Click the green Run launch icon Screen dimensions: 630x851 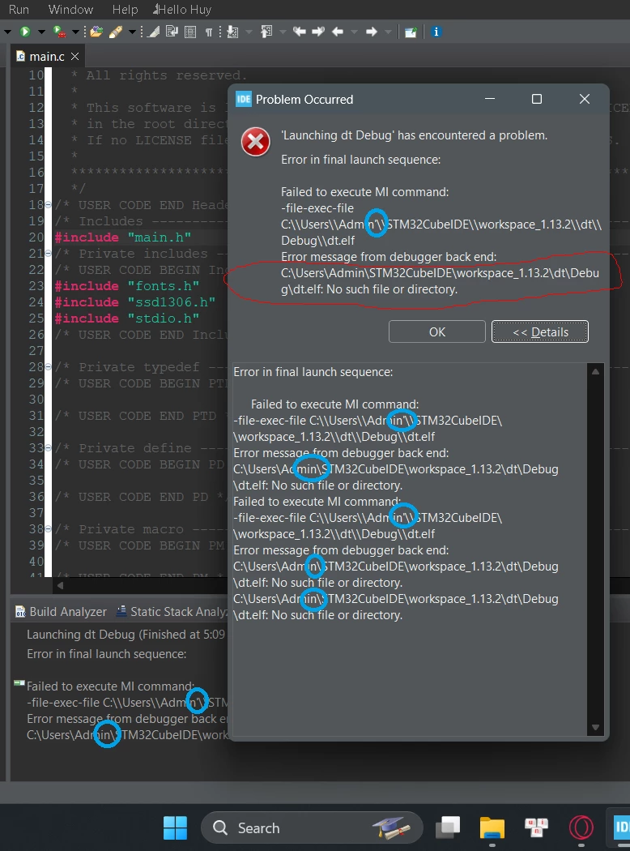[25, 32]
